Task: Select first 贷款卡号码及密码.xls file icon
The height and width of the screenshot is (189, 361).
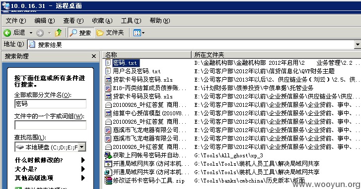Action: [x=108, y=80]
